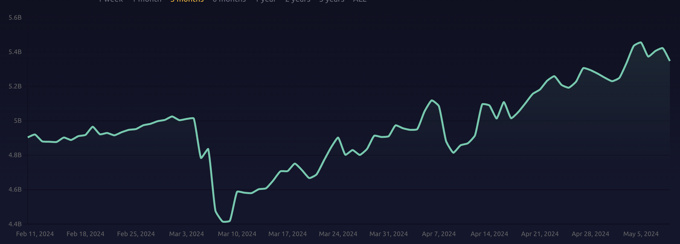Click the 4.8B y-axis label
This screenshot has height=244, width=680.
pyautogui.click(x=15, y=155)
